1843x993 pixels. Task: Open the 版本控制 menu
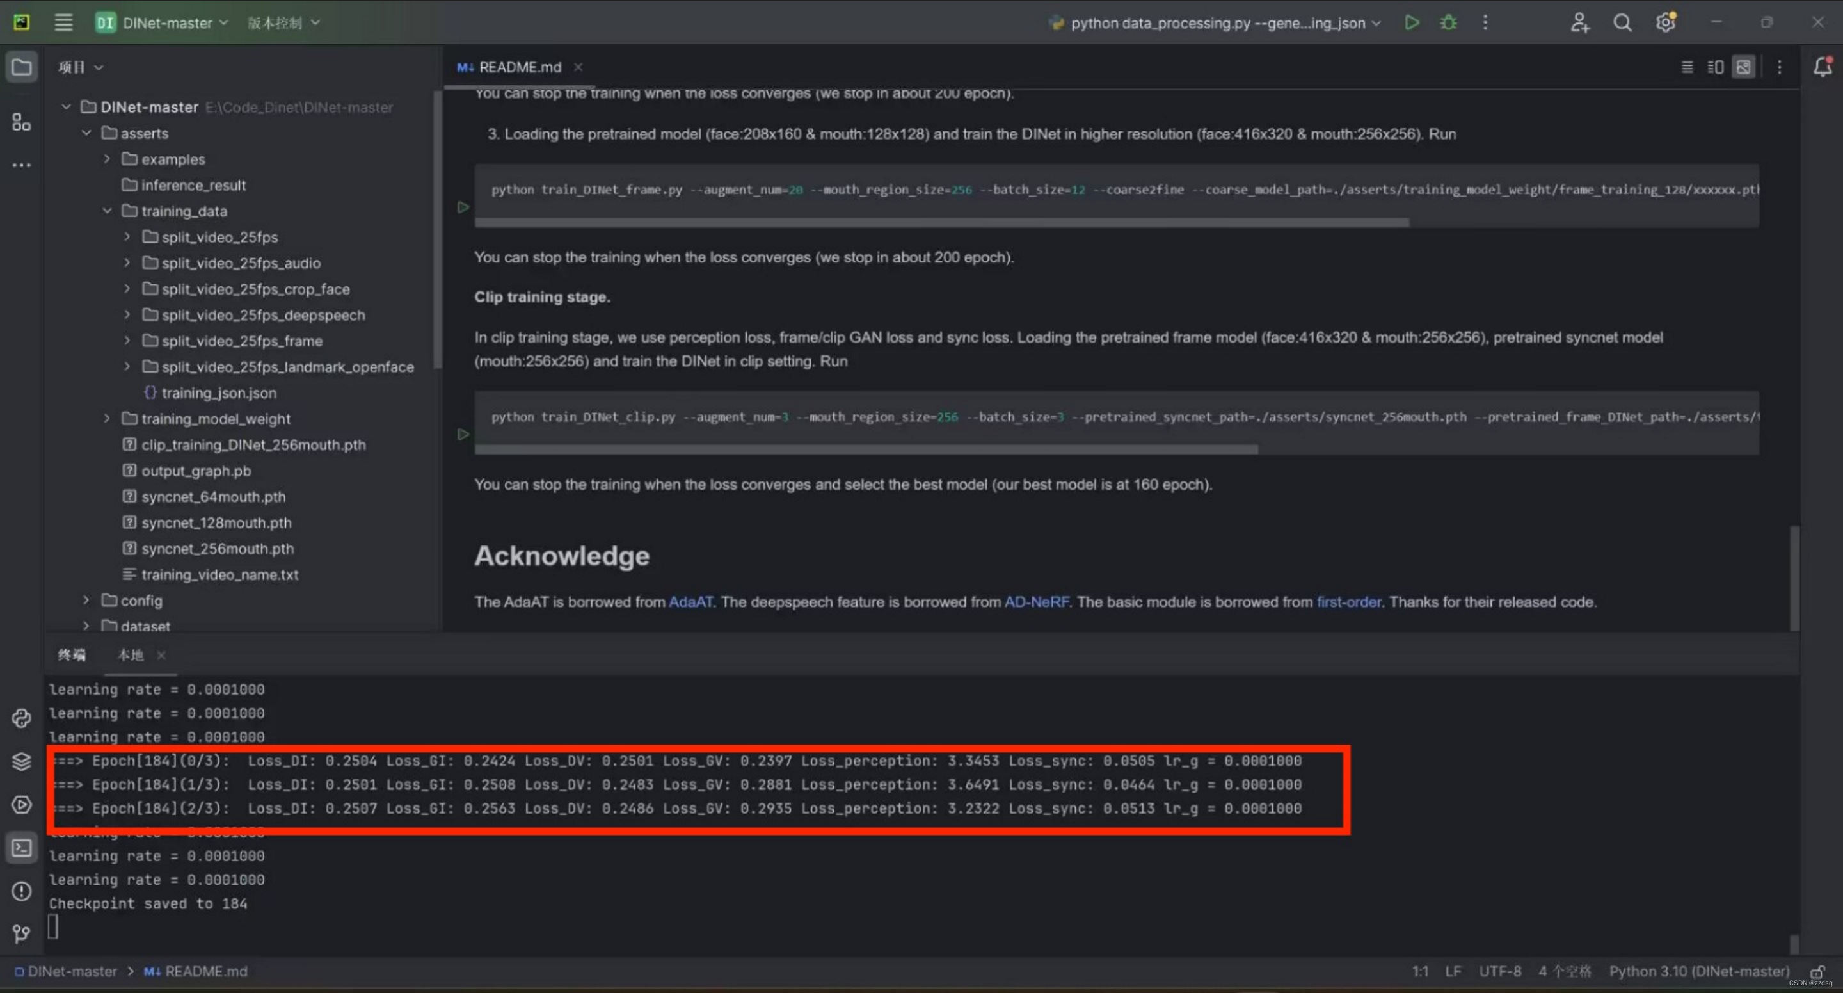283,22
